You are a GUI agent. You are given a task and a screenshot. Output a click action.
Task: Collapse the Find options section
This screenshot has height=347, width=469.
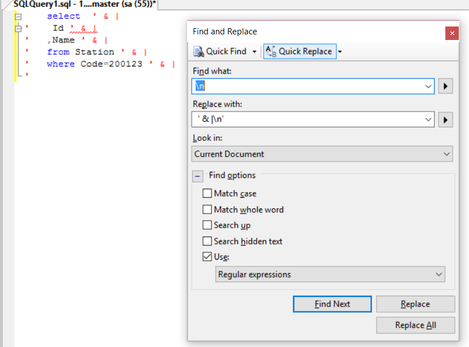click(198, 176)
